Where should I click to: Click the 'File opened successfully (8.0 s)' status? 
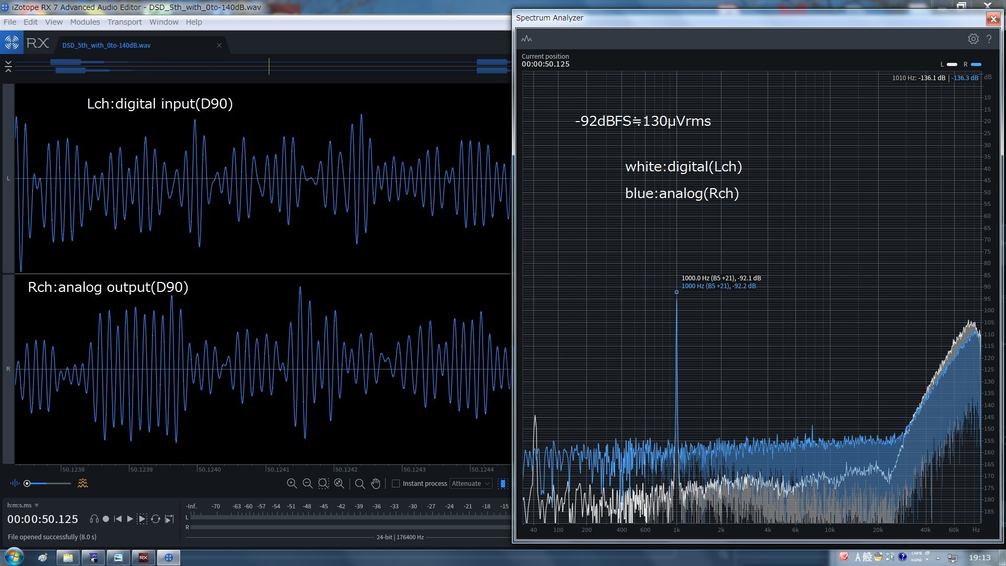pyautogui.click(x=52, y=537)
